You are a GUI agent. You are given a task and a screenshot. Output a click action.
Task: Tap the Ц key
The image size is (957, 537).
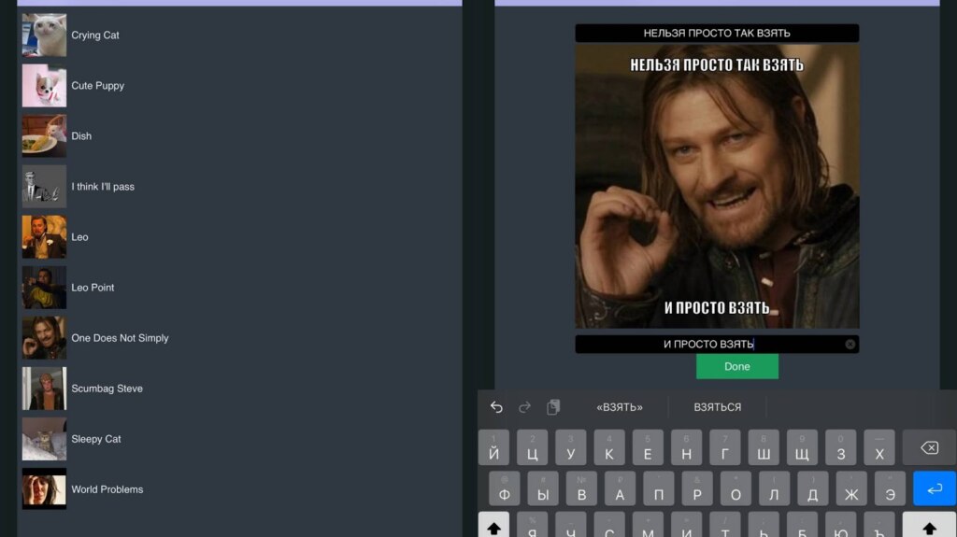tap(532, 448)
